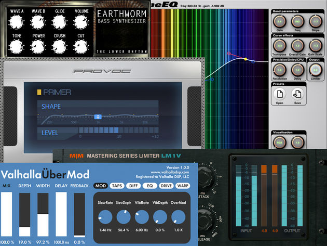Viewport: 327px width, 246px height.
Task: Click the SlowDepth knob in ÜberMod
Action: [124, 217]
